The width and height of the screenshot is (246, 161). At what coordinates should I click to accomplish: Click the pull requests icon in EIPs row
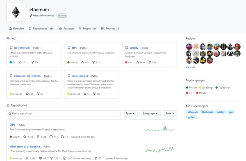(62, 137)
